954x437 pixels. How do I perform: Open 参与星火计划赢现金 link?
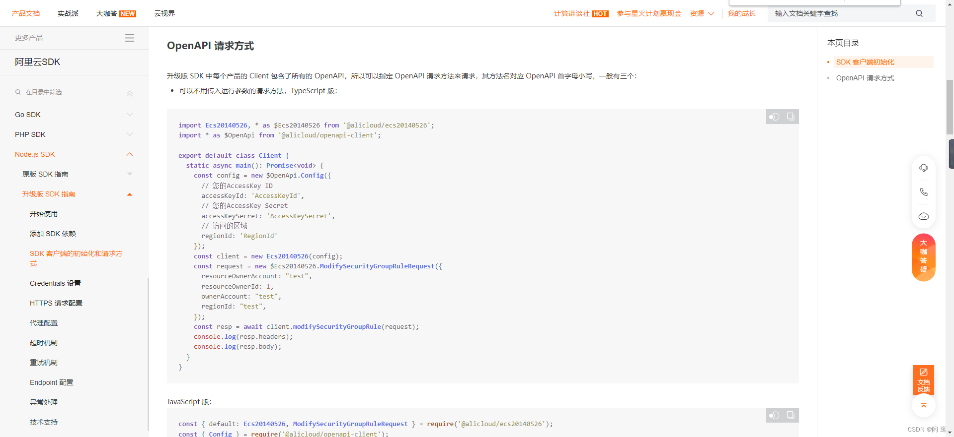pos(649,13)
